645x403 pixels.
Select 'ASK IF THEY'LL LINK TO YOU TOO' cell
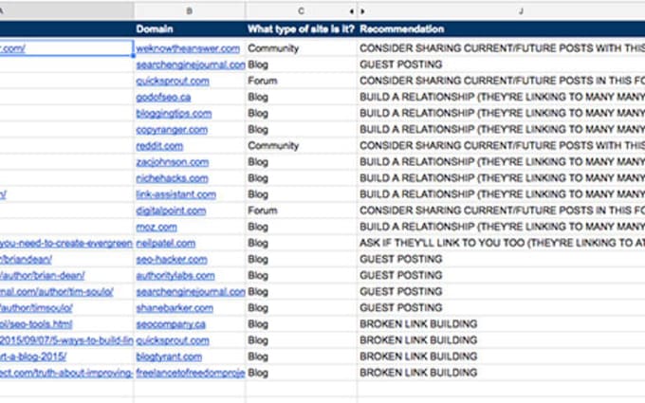click(501, 243)
